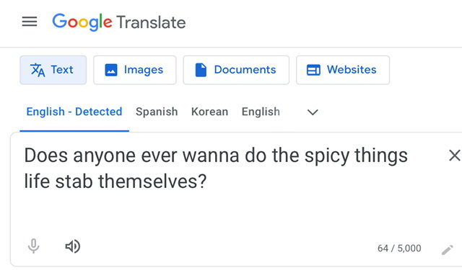Click the pencil edit icon

(447, 250)
